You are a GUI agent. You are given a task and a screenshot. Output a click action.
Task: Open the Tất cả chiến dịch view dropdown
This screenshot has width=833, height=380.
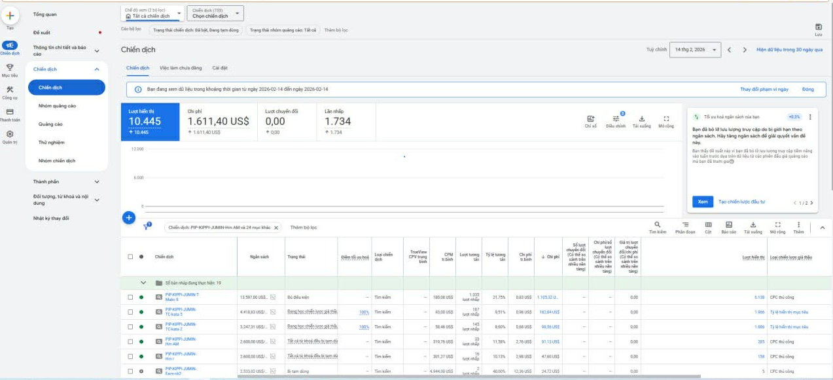point(152,13)
